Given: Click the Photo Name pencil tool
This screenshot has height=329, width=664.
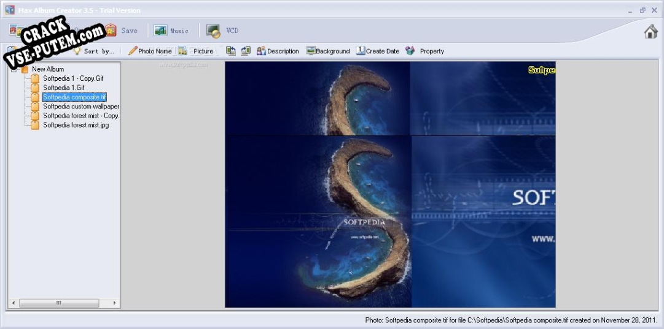Looking at the screenshot, I should point(150,51).
